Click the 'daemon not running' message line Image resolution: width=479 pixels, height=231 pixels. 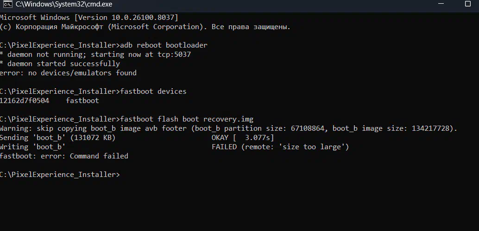point(95,55)
